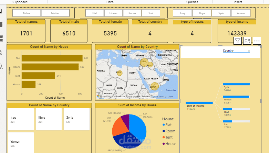Click the libya 224 card
270x153 pixels.
(49, 119)
